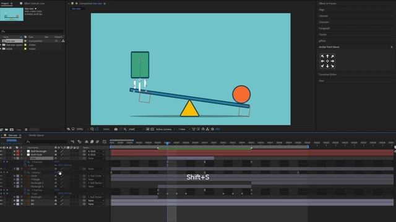Open the Align panel
The height and width of the screenshot is (222, 396).
[x=322, y=10]
